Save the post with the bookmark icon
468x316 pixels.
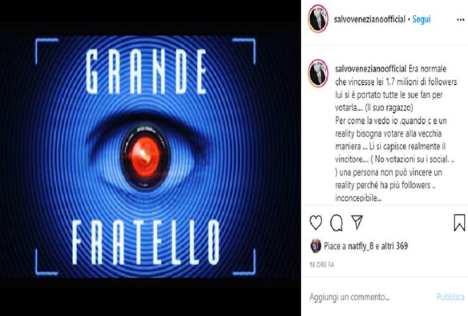click(459, 222)
